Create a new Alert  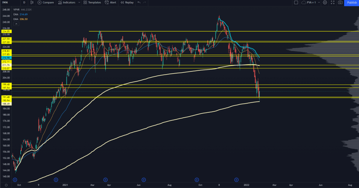110,2
